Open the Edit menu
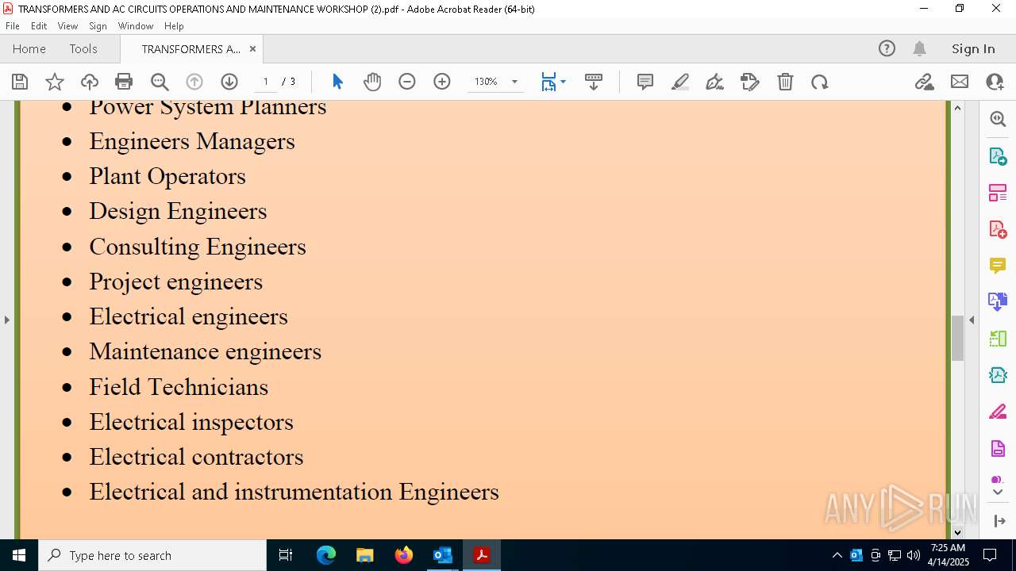Viewport: 1016px width, 571px height. coord(39,26)
